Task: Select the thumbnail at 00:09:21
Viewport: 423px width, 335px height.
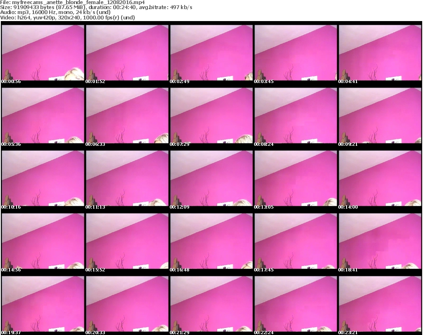Action: tap(380, 115)
